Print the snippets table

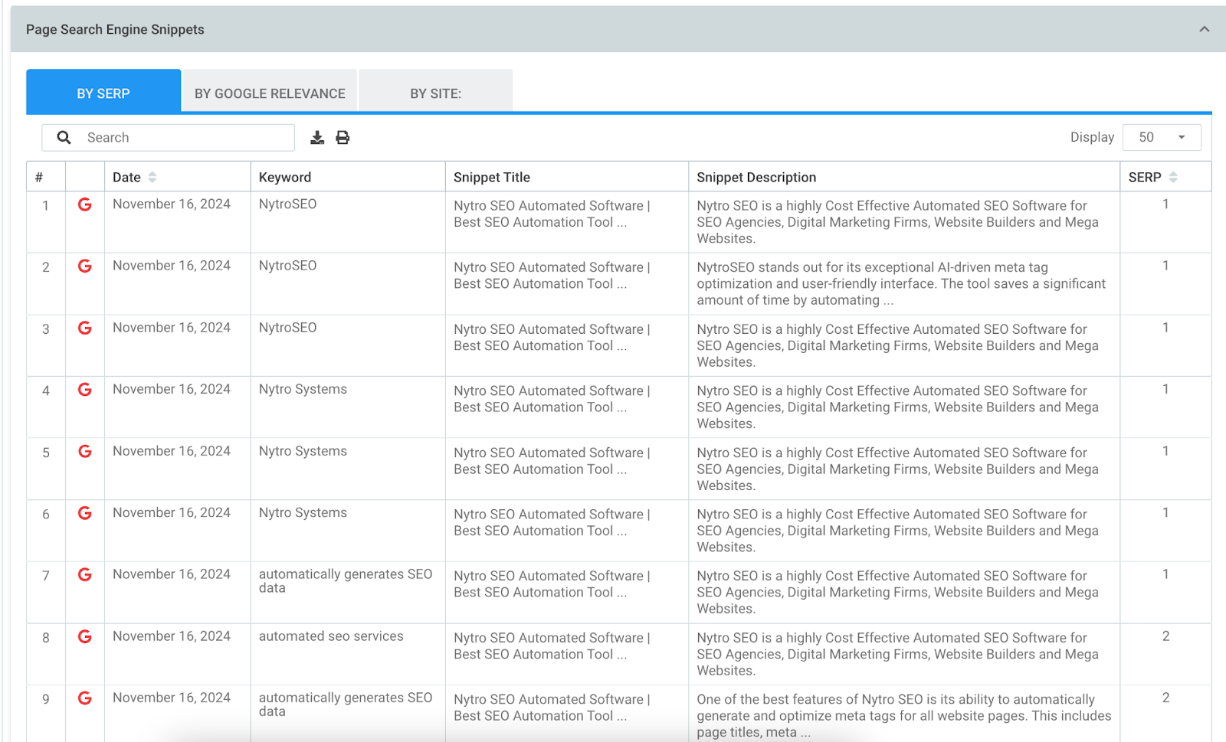343,138
